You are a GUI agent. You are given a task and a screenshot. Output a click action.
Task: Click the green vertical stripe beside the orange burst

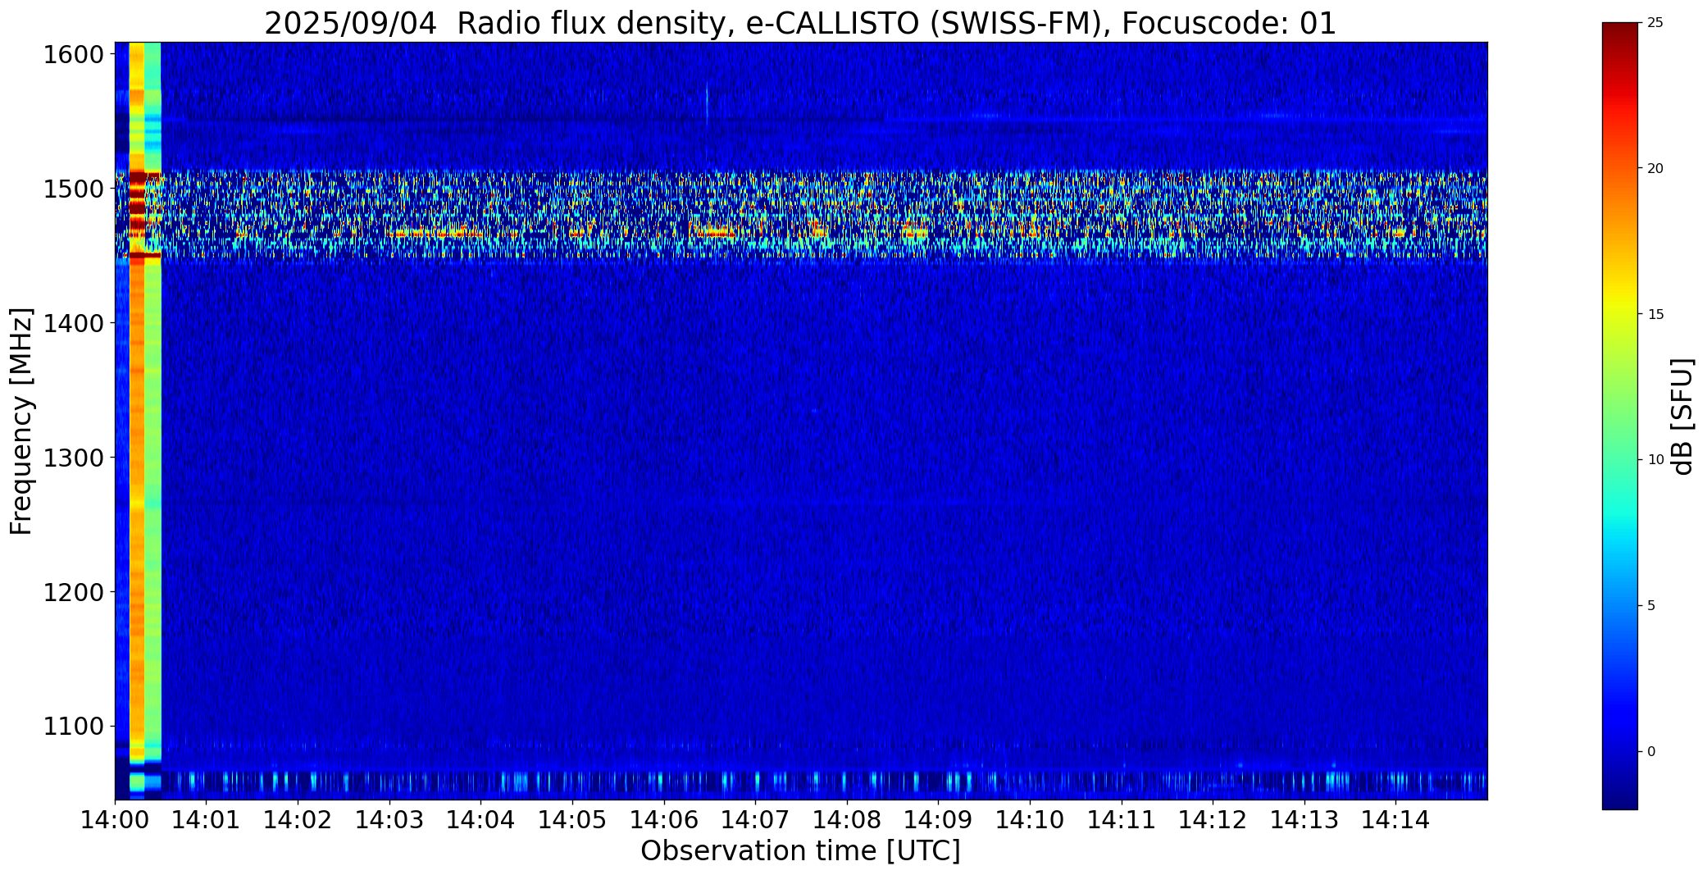click(152, 410)
